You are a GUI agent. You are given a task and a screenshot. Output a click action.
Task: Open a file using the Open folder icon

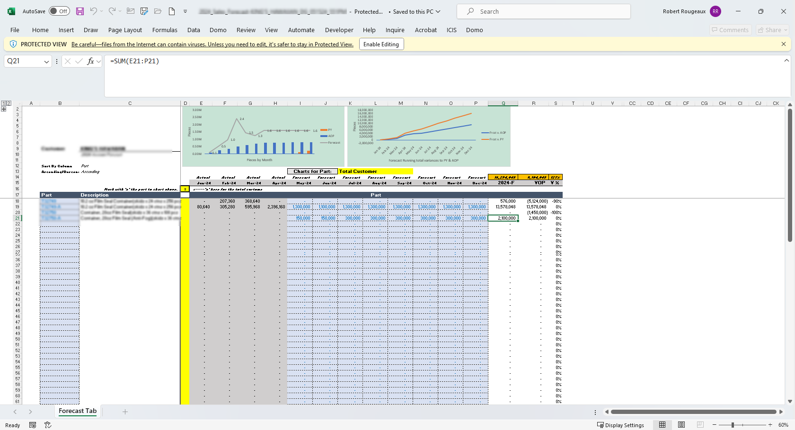tap(158, 11)
